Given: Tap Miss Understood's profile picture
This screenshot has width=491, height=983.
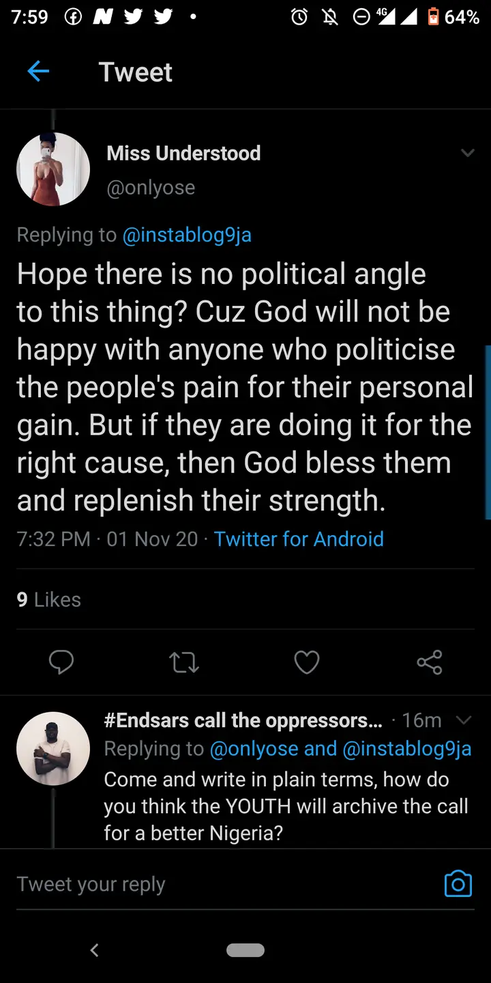Looking at the screenshot, I should point(53,169).
